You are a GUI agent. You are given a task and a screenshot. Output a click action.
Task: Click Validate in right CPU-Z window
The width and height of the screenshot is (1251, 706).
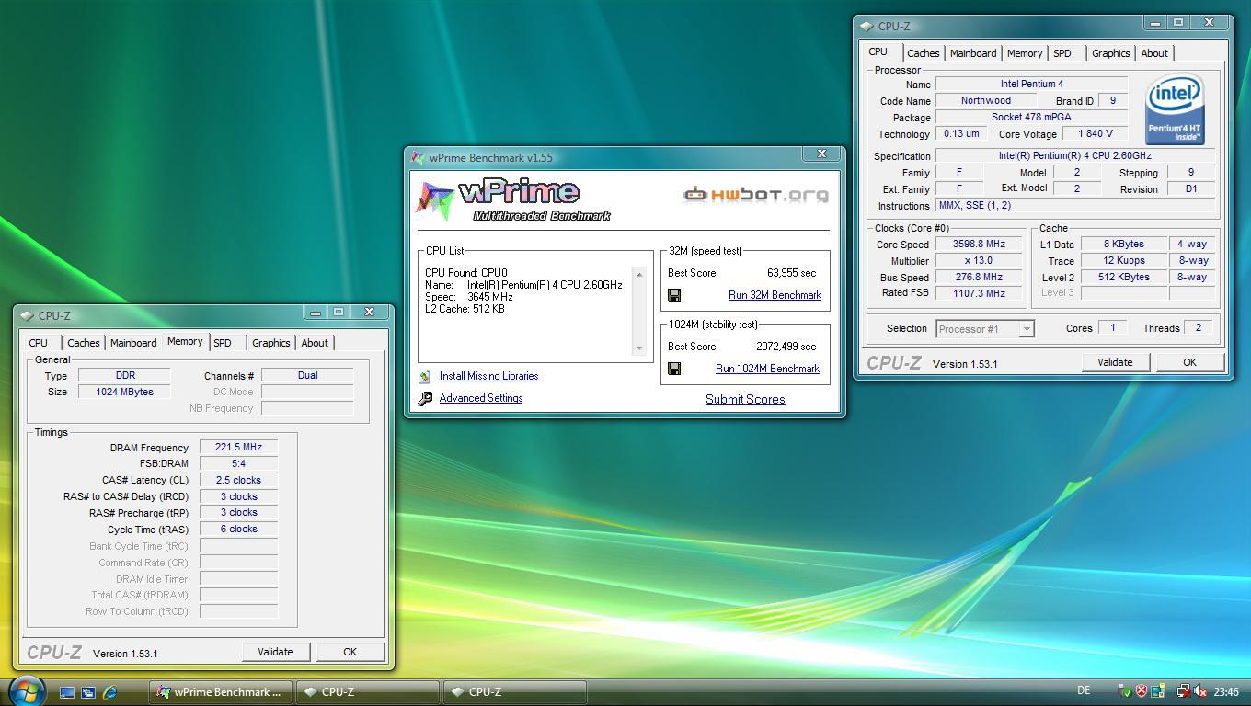point(1115,362)
